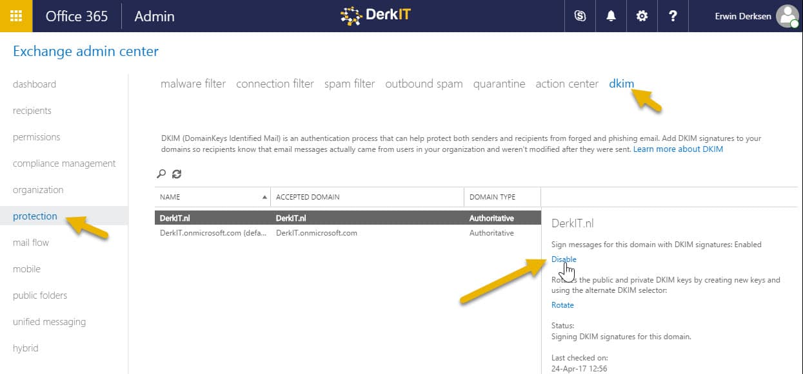803x374 pixels.
Task: Open Erwin Derksen profile avatar
Action: pos(787,16)
